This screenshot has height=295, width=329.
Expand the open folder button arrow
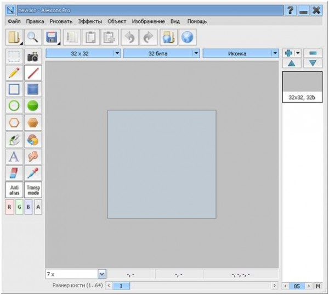pyautogui.click(x=21, y=43)
